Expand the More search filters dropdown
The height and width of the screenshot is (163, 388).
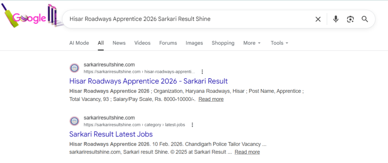pos(252,43)
